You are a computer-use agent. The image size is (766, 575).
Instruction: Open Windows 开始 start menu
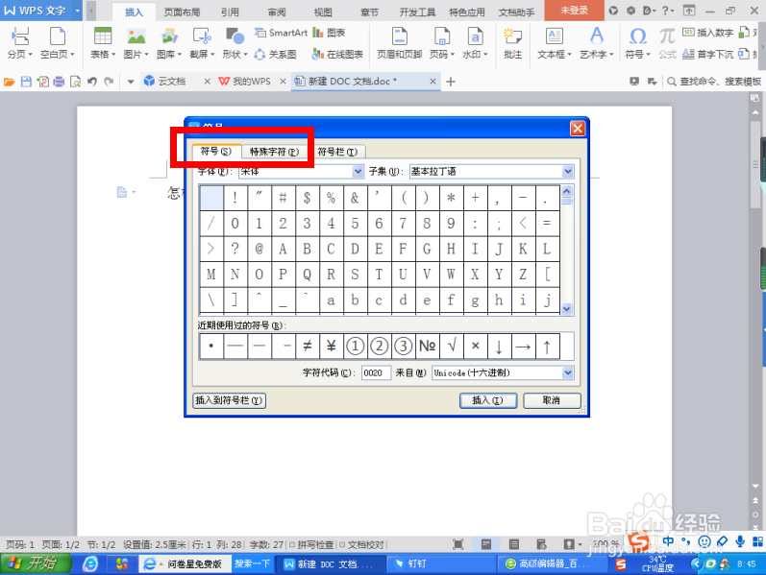tap(36, 563)
